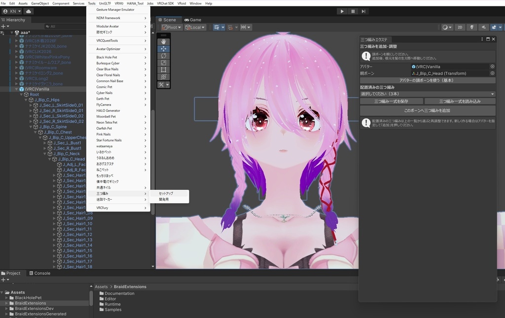The width and height of the screenshot is (505, 318).
Task: Collapse the (VRC)Vanilla hierarchy item
Action: (x=16, y=89)
